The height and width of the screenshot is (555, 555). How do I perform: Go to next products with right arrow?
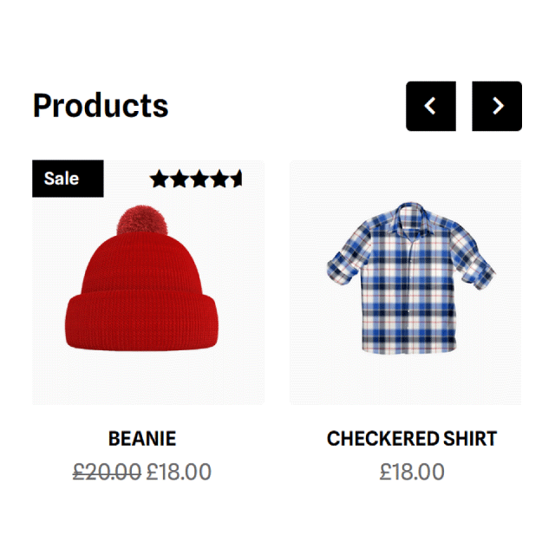point(497,106)
